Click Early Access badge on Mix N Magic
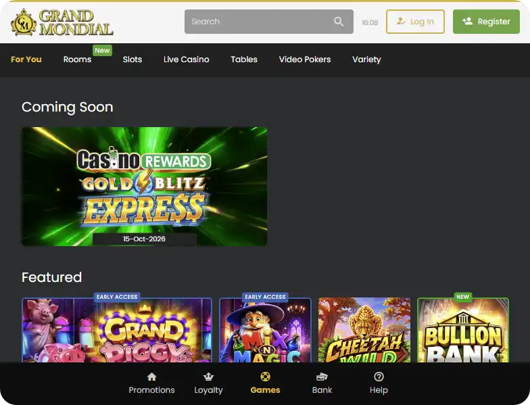 pos(265,297)
